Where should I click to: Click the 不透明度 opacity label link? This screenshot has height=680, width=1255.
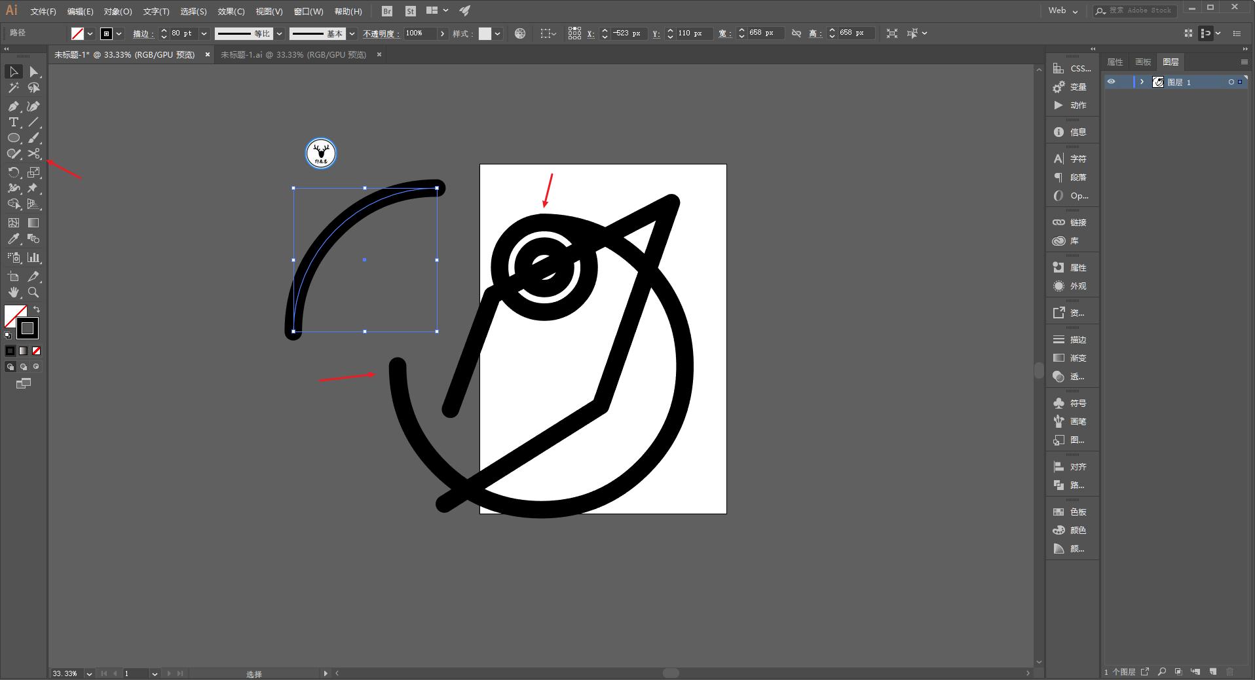[381, 33]
